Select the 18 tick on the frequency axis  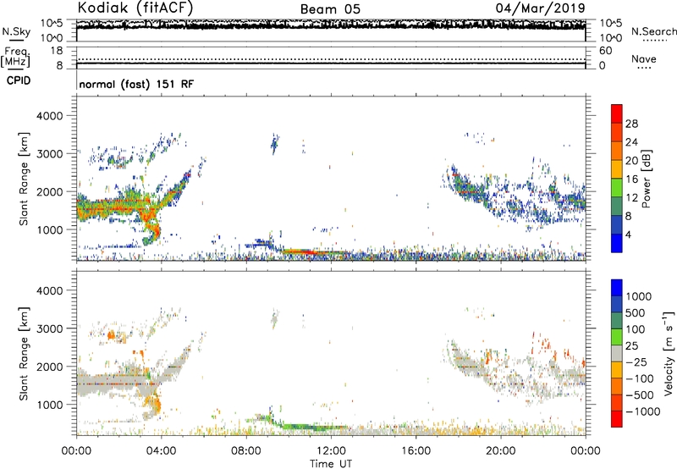point(57,51)
